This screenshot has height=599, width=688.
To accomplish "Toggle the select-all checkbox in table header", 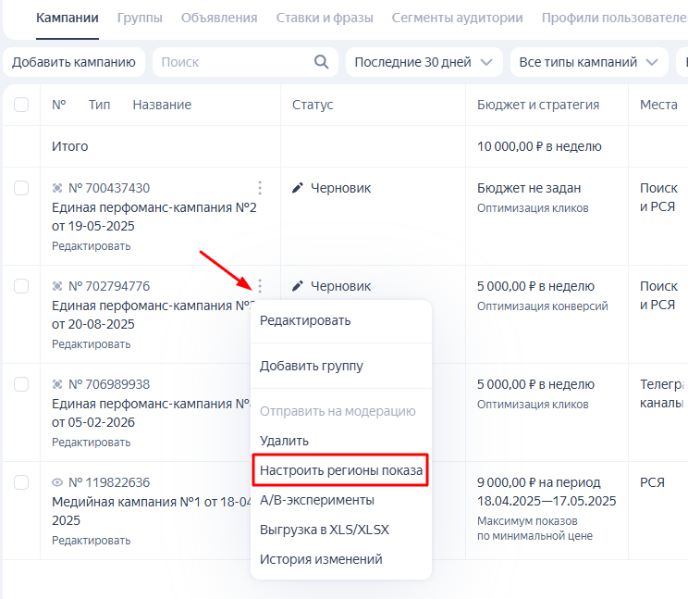I will (21, 105).
